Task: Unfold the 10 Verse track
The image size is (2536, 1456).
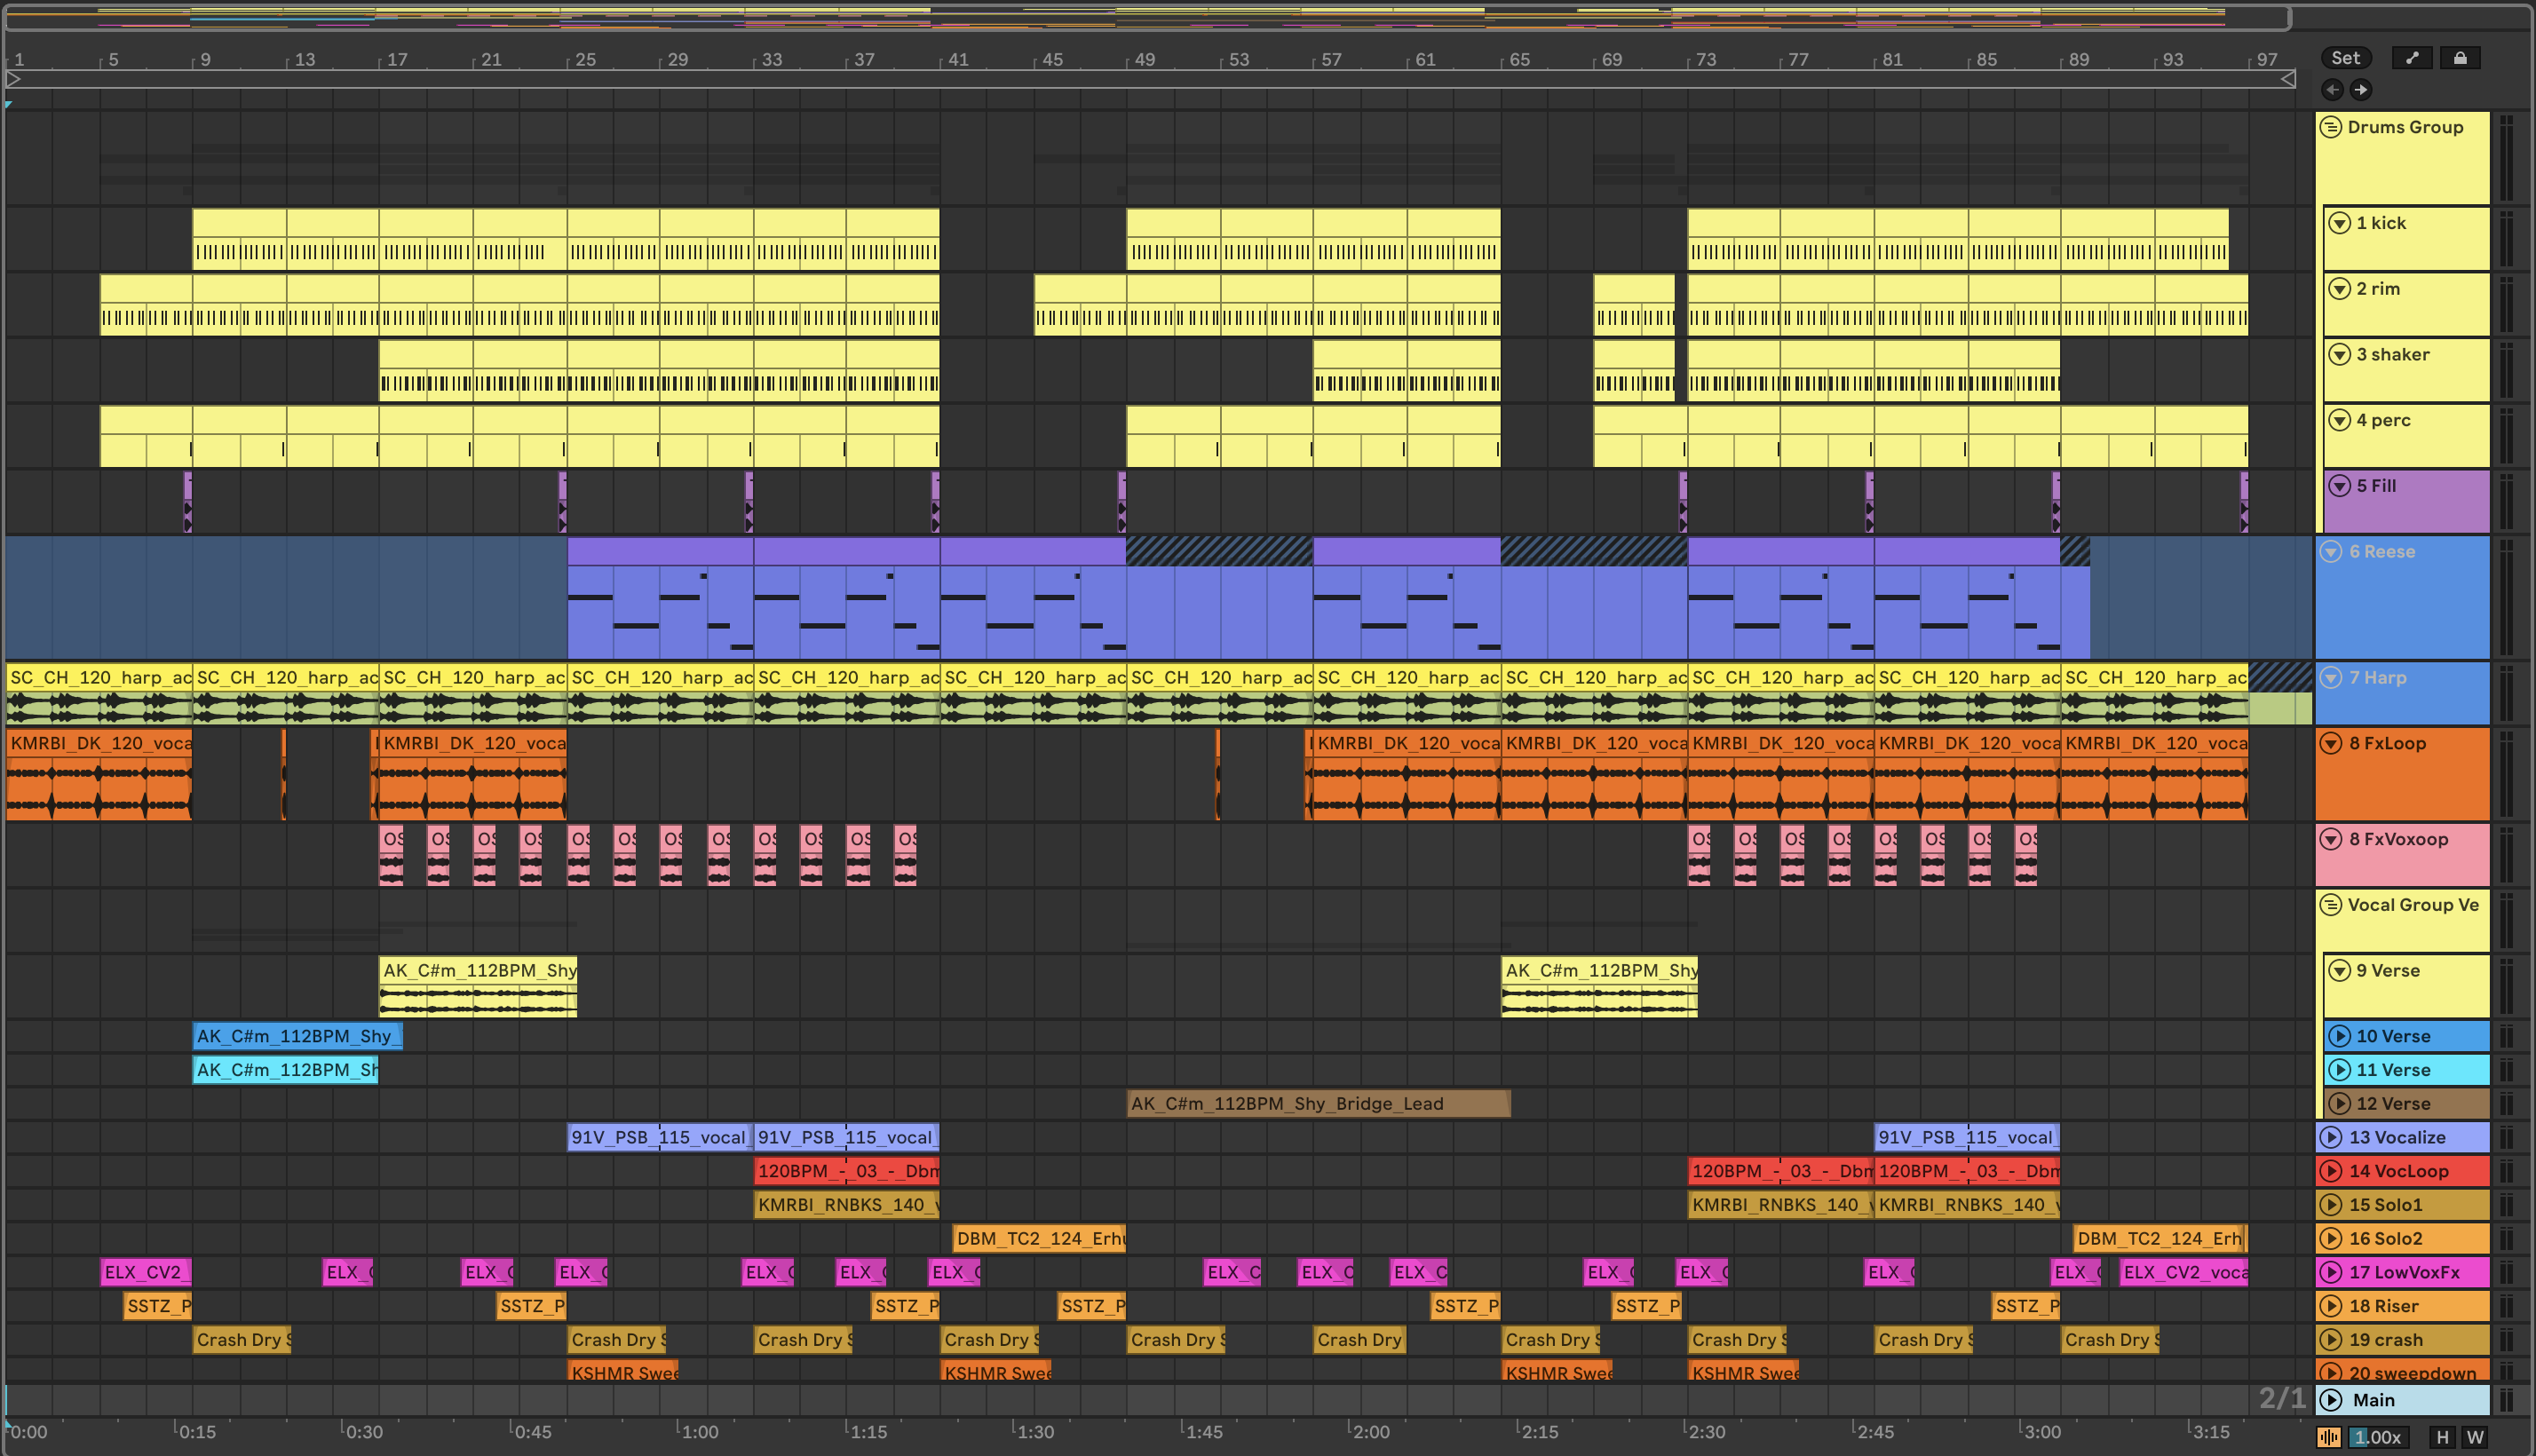Action: click(2339, 1036)
